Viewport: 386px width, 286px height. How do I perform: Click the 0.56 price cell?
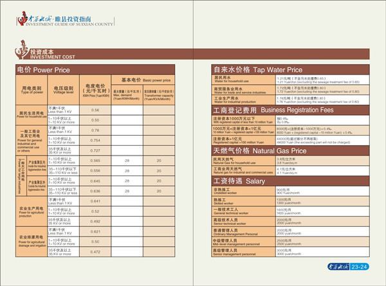coord(95,110)
